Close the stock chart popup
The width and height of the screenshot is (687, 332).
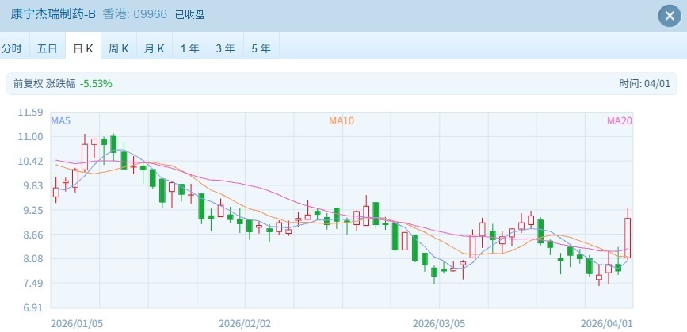pyautogui.click(x=669, y=14)
